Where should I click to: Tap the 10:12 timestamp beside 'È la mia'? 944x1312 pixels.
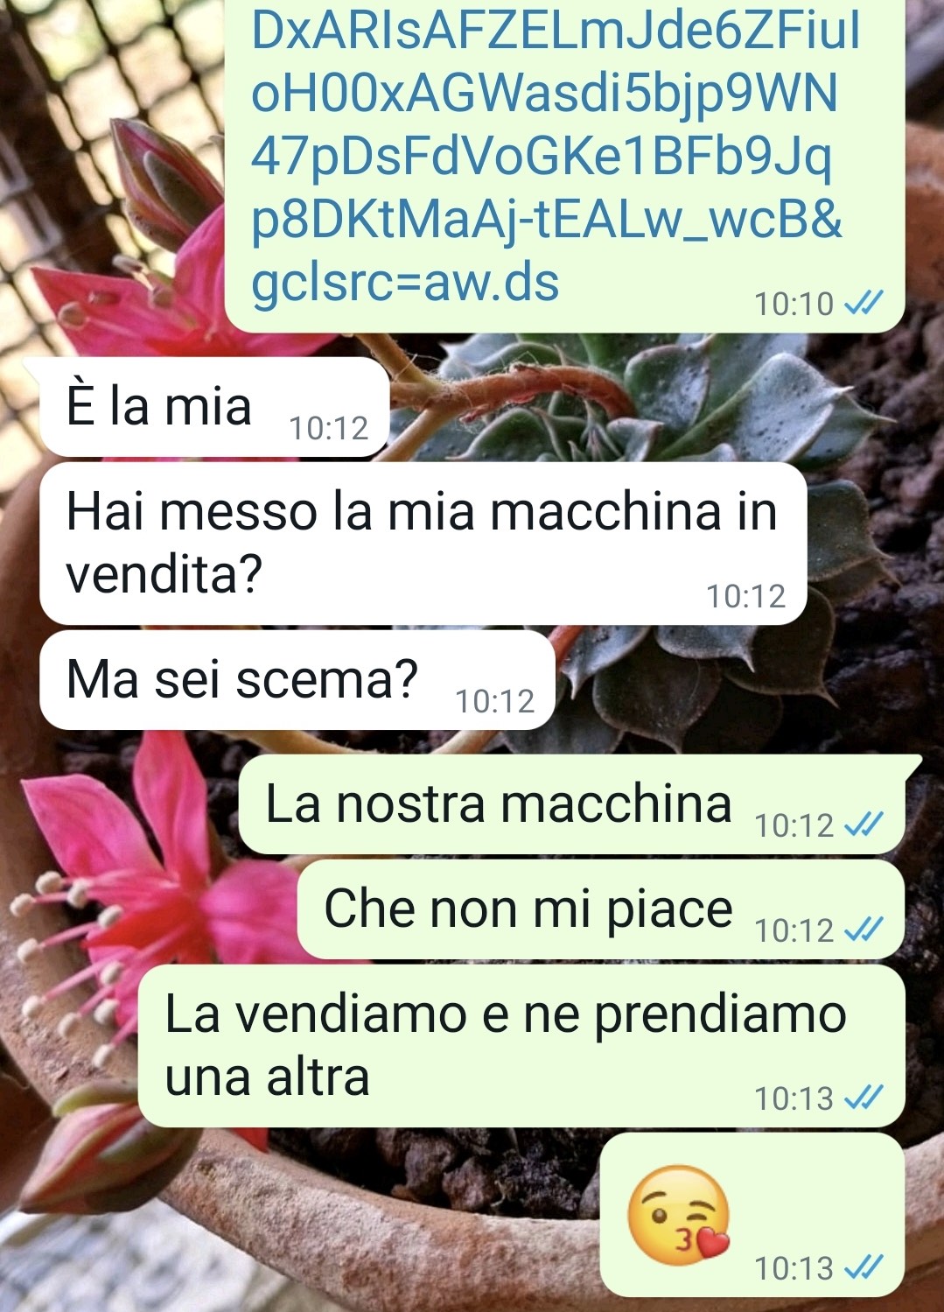[x=329, y=428]
